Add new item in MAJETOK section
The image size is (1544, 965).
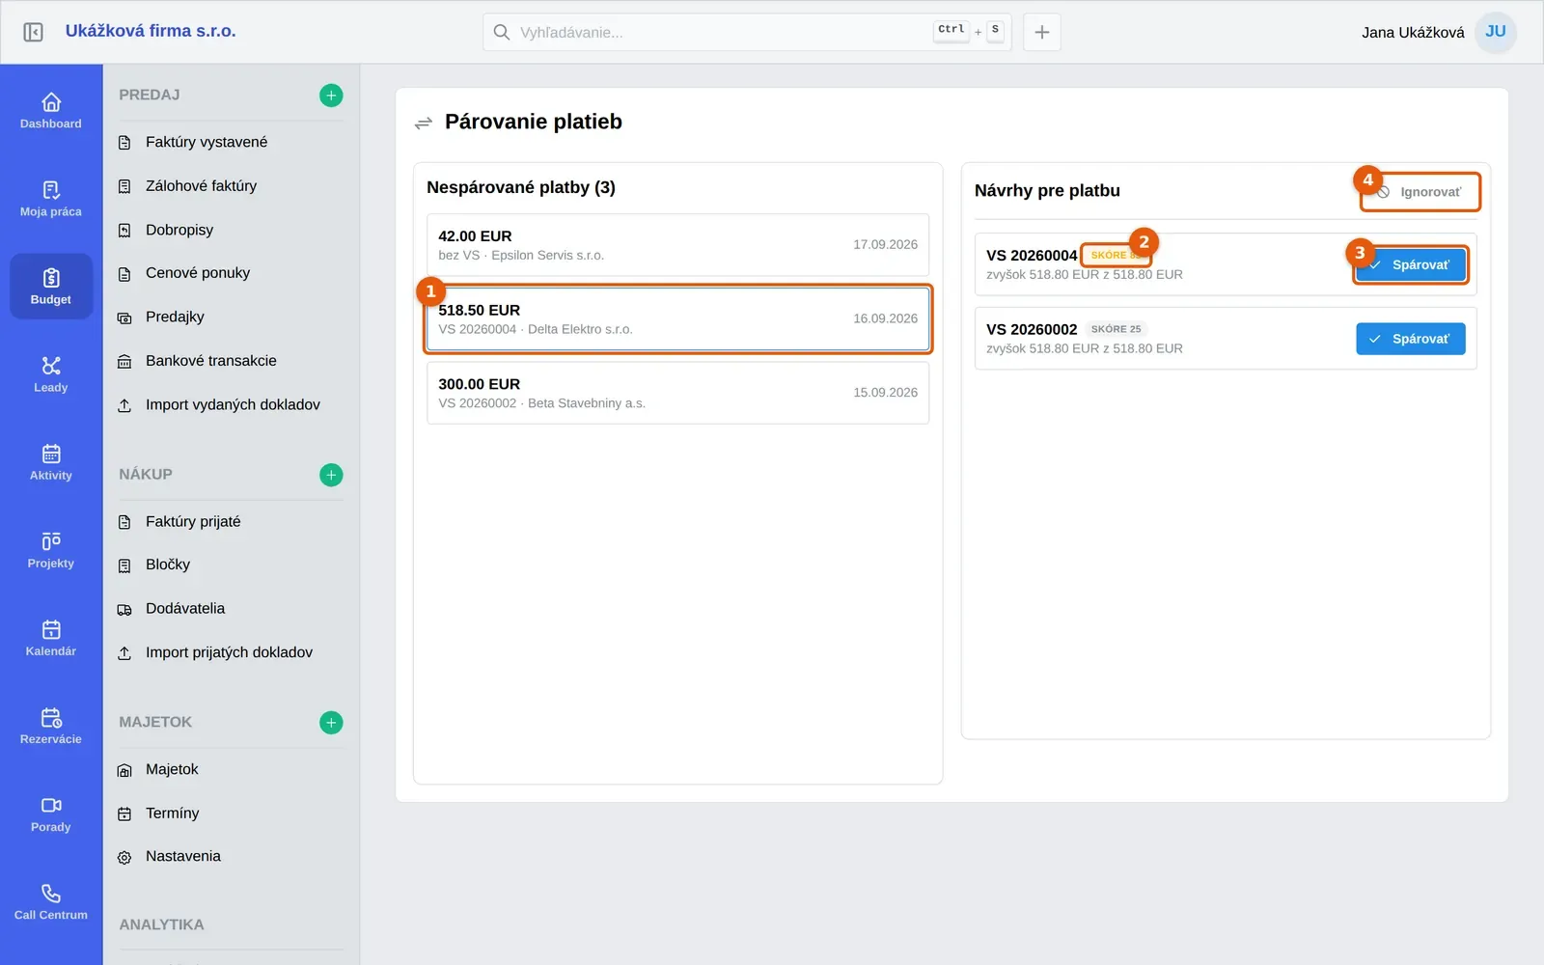[x=331, y=723]
